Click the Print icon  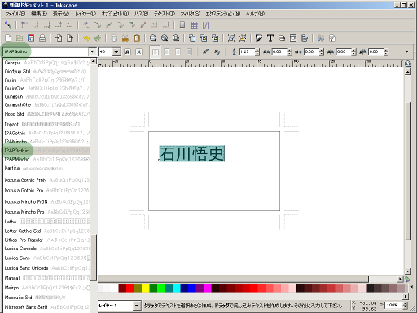click(x=42, y=38)
